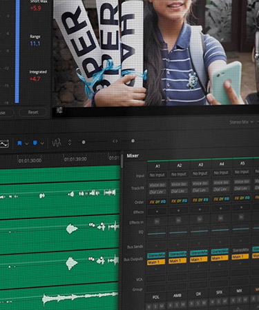259x310 pixels.
Task: Select the A1 channel header
Action: click(157, 166)
